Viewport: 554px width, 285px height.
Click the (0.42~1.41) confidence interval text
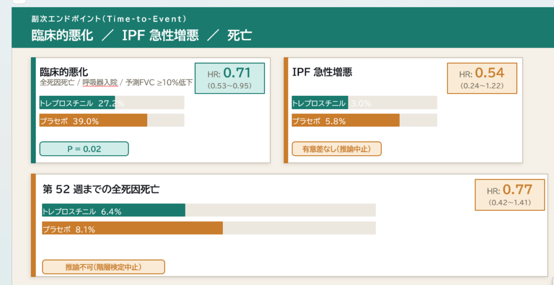[510, 203]
